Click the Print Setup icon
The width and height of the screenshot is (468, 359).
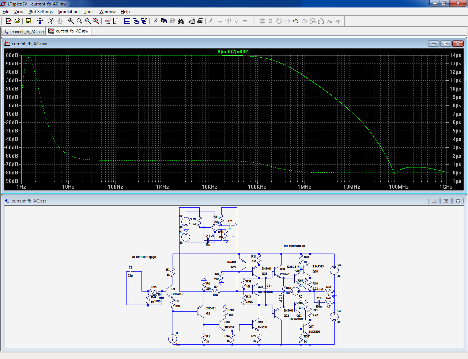192,21
